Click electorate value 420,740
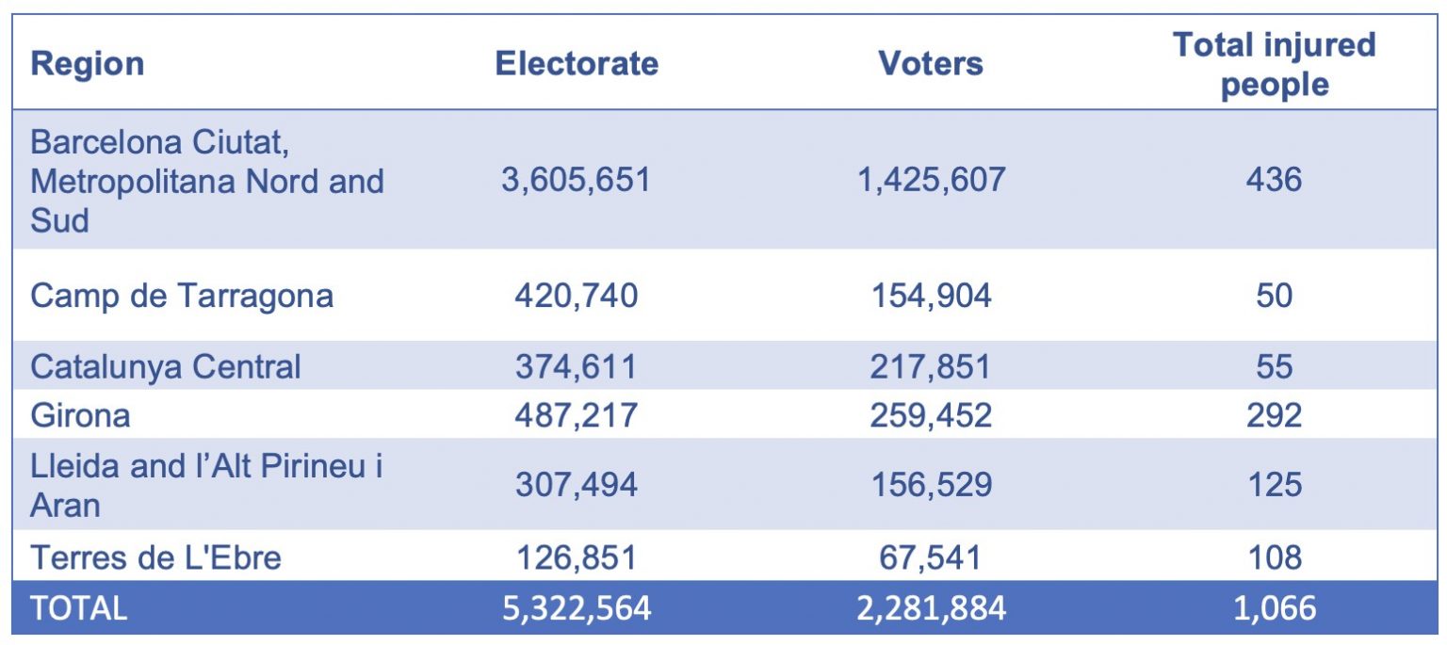Viewport: 1447px width, 645px height. pos(577,296)
